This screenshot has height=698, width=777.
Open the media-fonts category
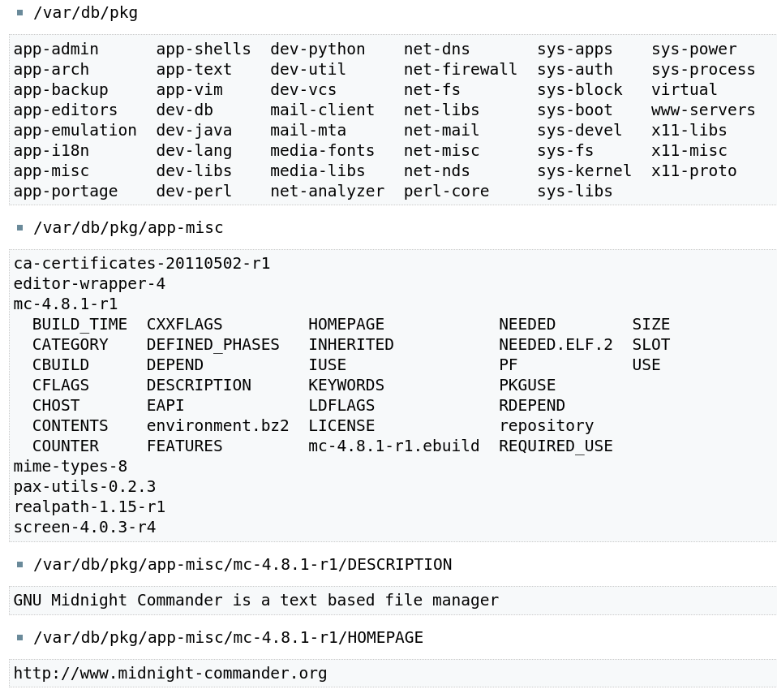322,151
